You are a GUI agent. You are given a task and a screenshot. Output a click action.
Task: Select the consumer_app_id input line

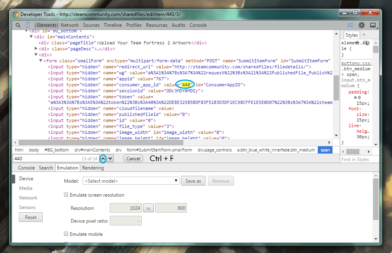(x=147, y=85)
